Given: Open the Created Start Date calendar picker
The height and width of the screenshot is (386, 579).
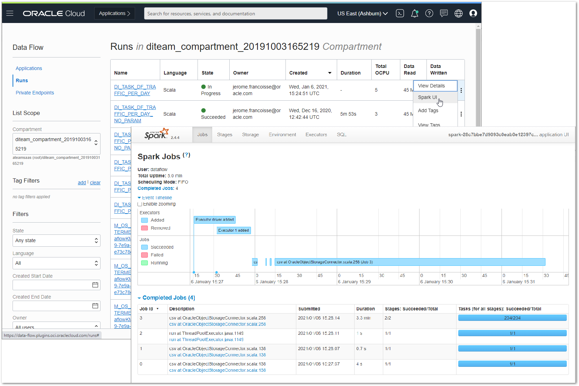Looking at the screenshot, I should pyautogui.click(x=95, y=285).
